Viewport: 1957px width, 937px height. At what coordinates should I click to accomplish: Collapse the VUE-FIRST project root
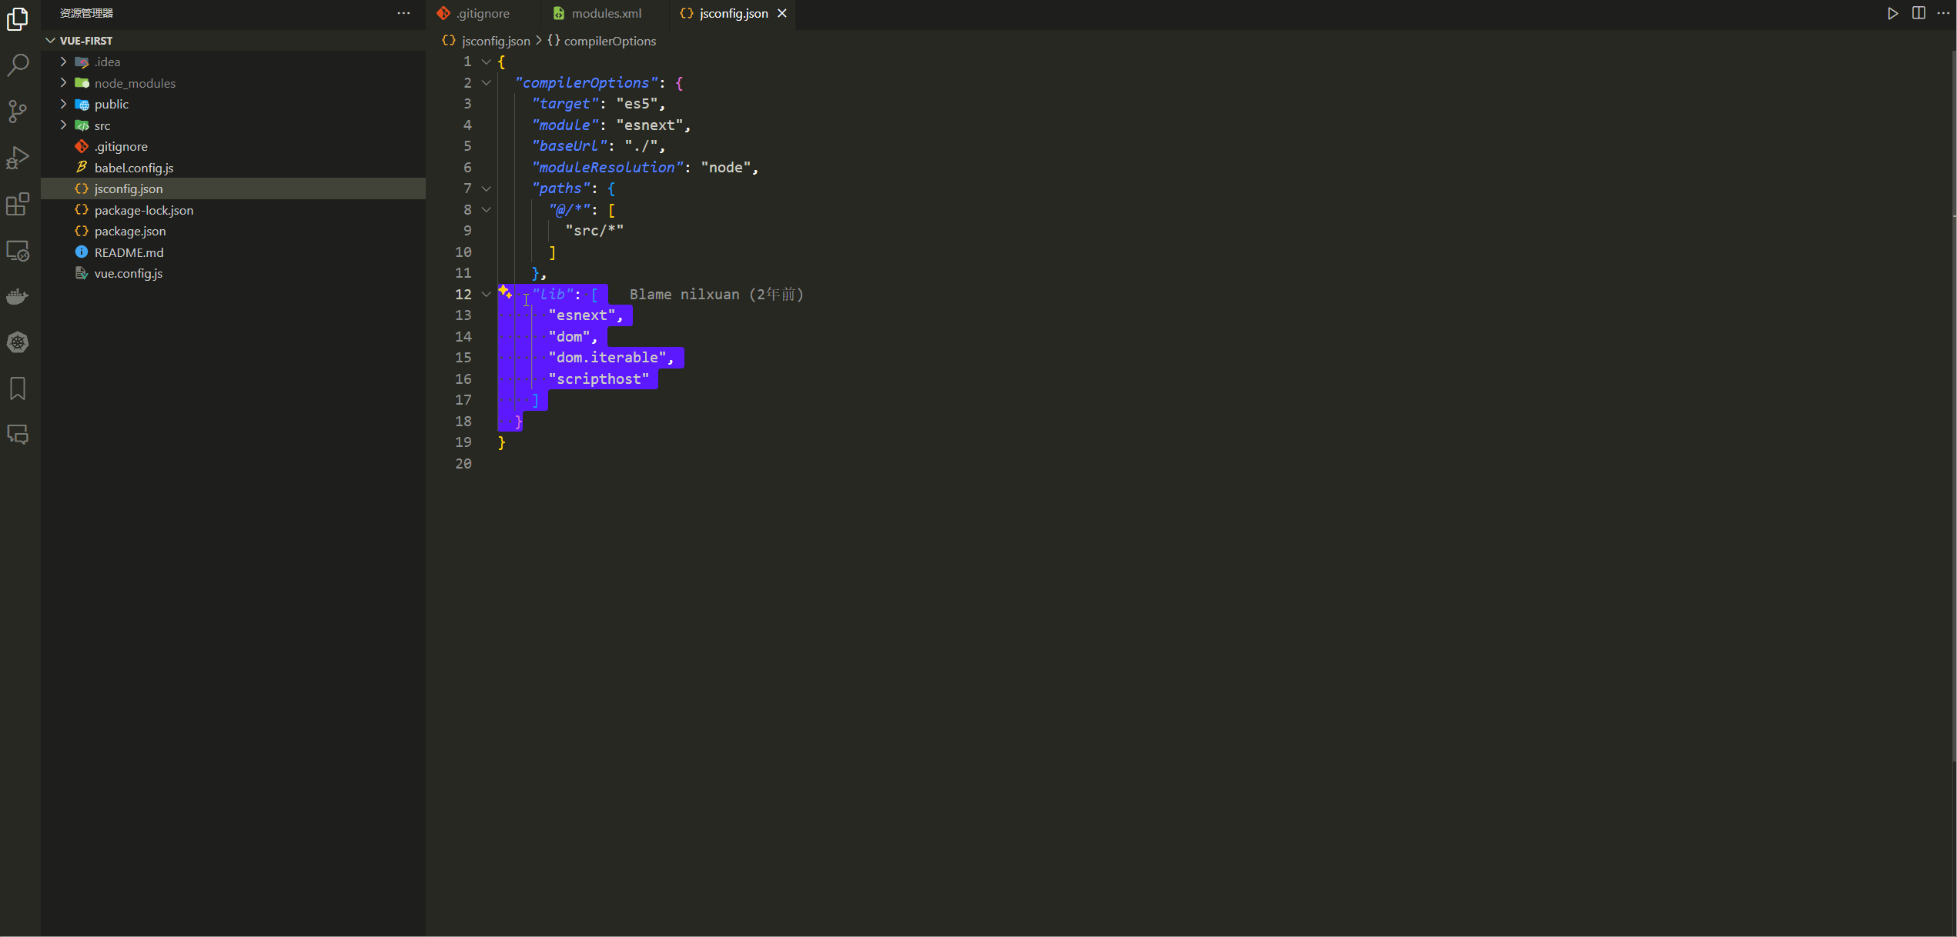pos(51,40)
